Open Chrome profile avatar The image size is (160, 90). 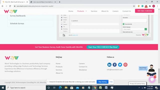[x=154, y=6]
